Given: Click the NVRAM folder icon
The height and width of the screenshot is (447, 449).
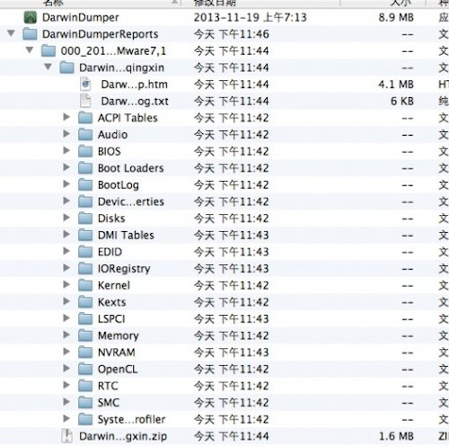Looking at the screenshot, I should click(x=85, y=353).
